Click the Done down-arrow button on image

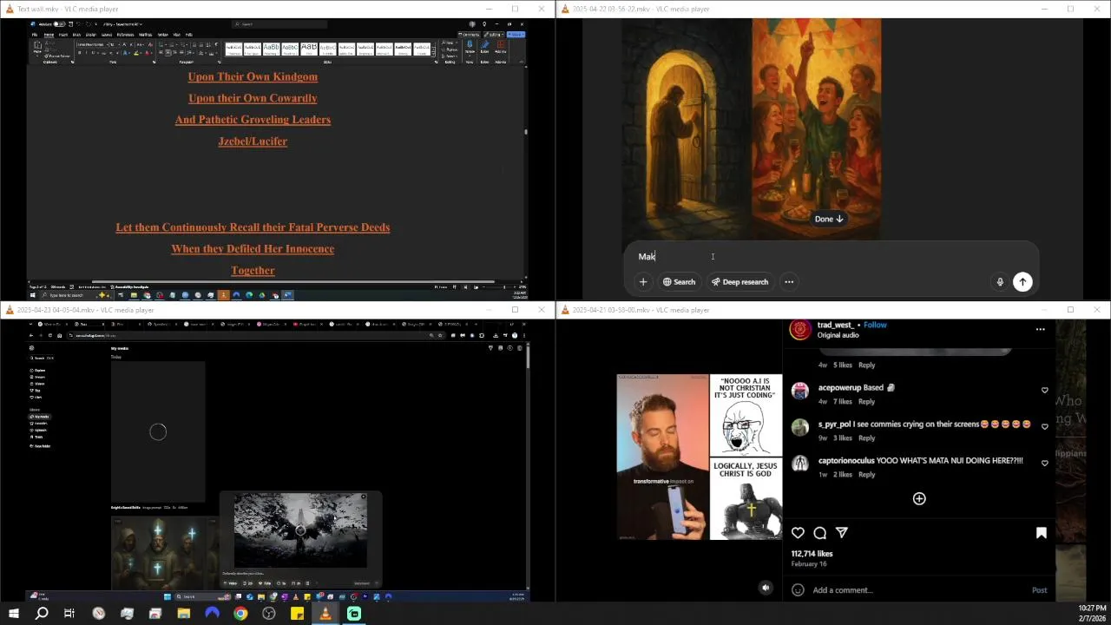(829, 219)
